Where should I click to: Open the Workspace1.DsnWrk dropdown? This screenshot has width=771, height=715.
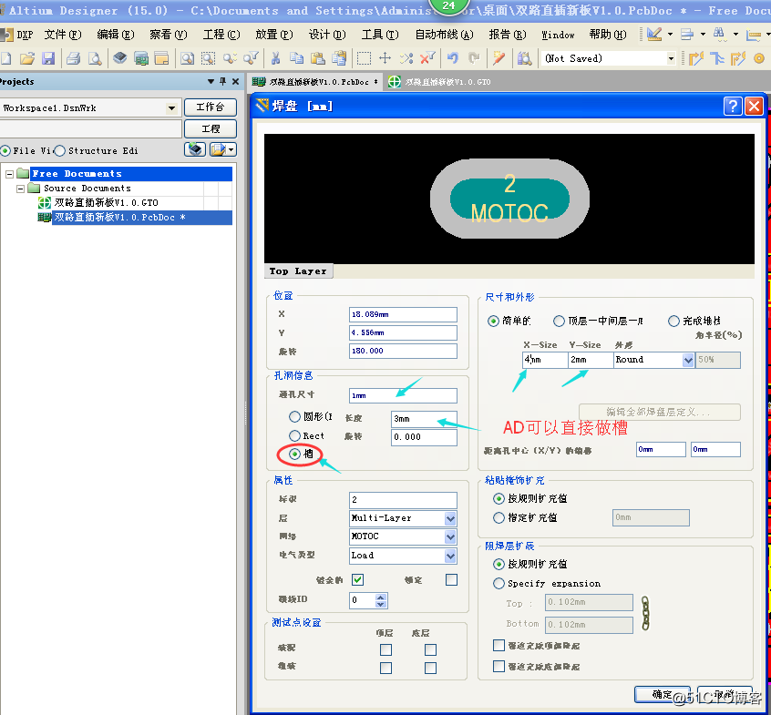coord(171,108)
